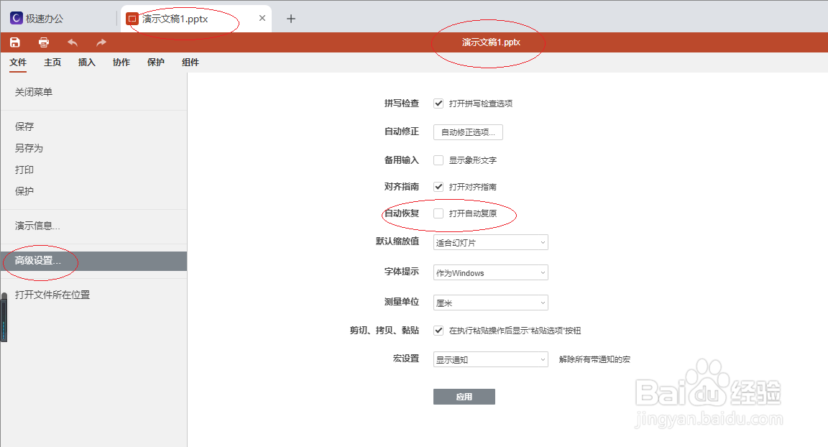This screenshot has height=447, width=828.
Task: Open the 测量单位 dropdown
Action: [489, 303]
